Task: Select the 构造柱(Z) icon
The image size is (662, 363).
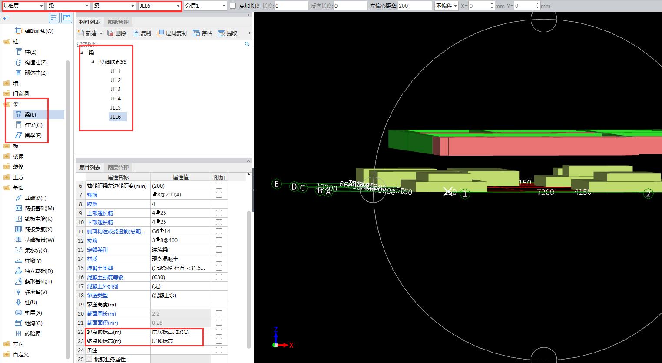Action: pos(18,62)
